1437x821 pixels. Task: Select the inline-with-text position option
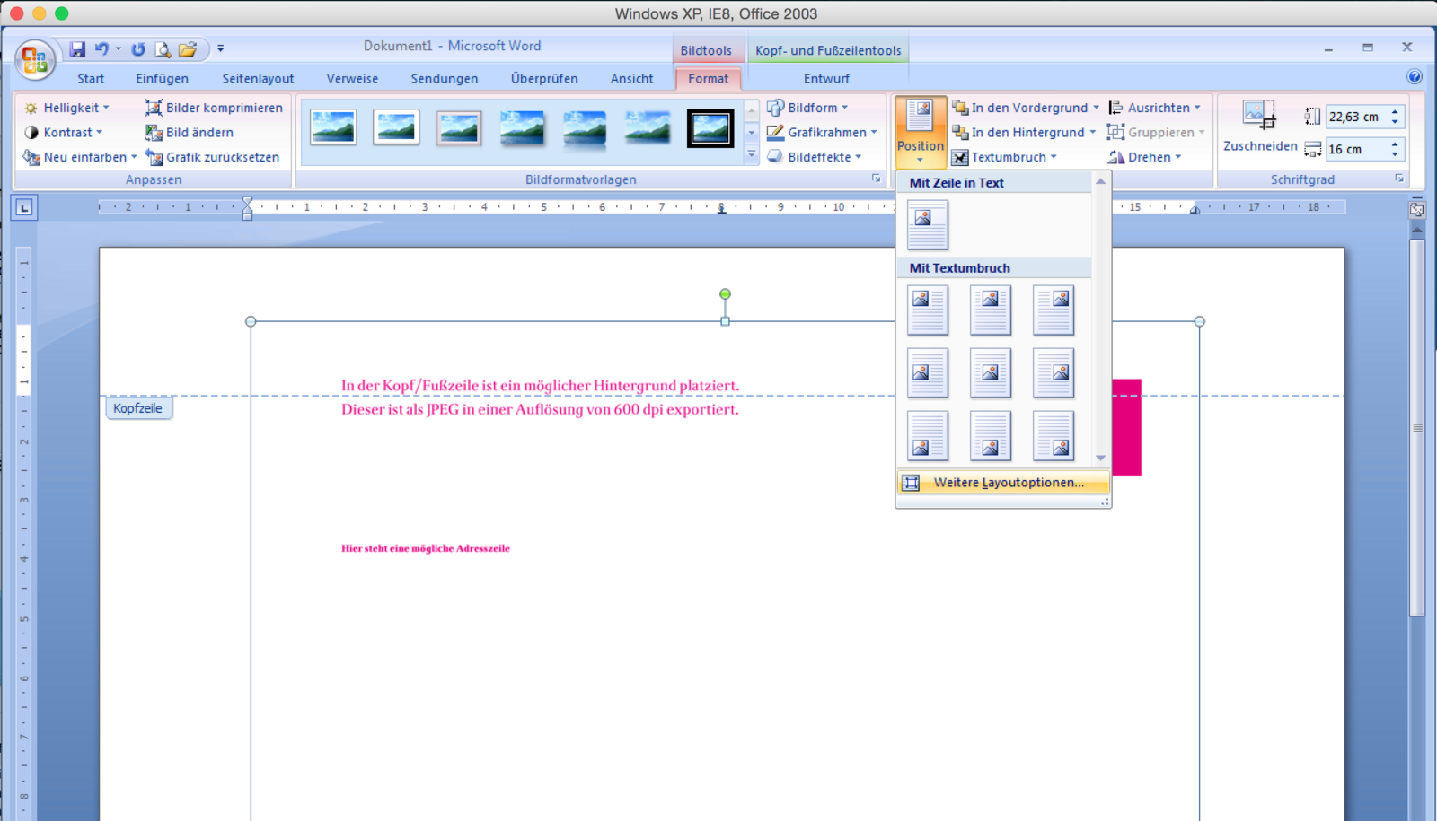(x=927, y=224)
